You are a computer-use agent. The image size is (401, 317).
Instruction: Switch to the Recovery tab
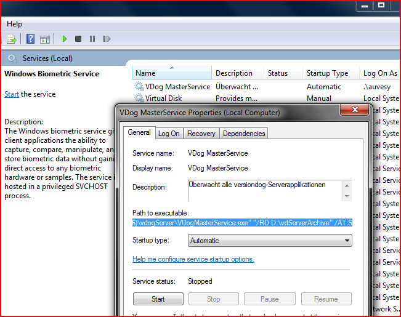pos(201,134)
